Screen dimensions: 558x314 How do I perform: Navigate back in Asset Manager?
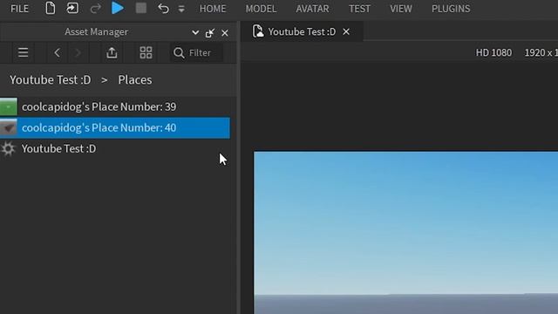pyautogui.click(x=57, y=52)
